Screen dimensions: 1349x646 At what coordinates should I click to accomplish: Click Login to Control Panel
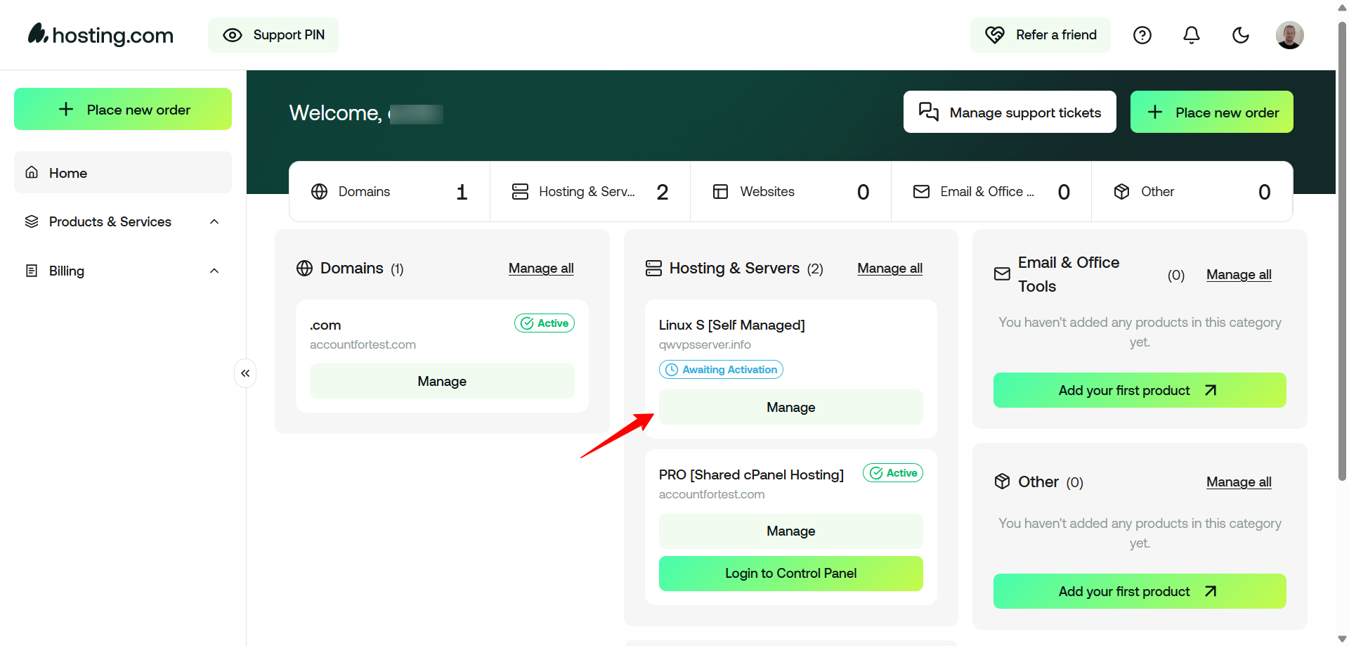coord(790,573)
